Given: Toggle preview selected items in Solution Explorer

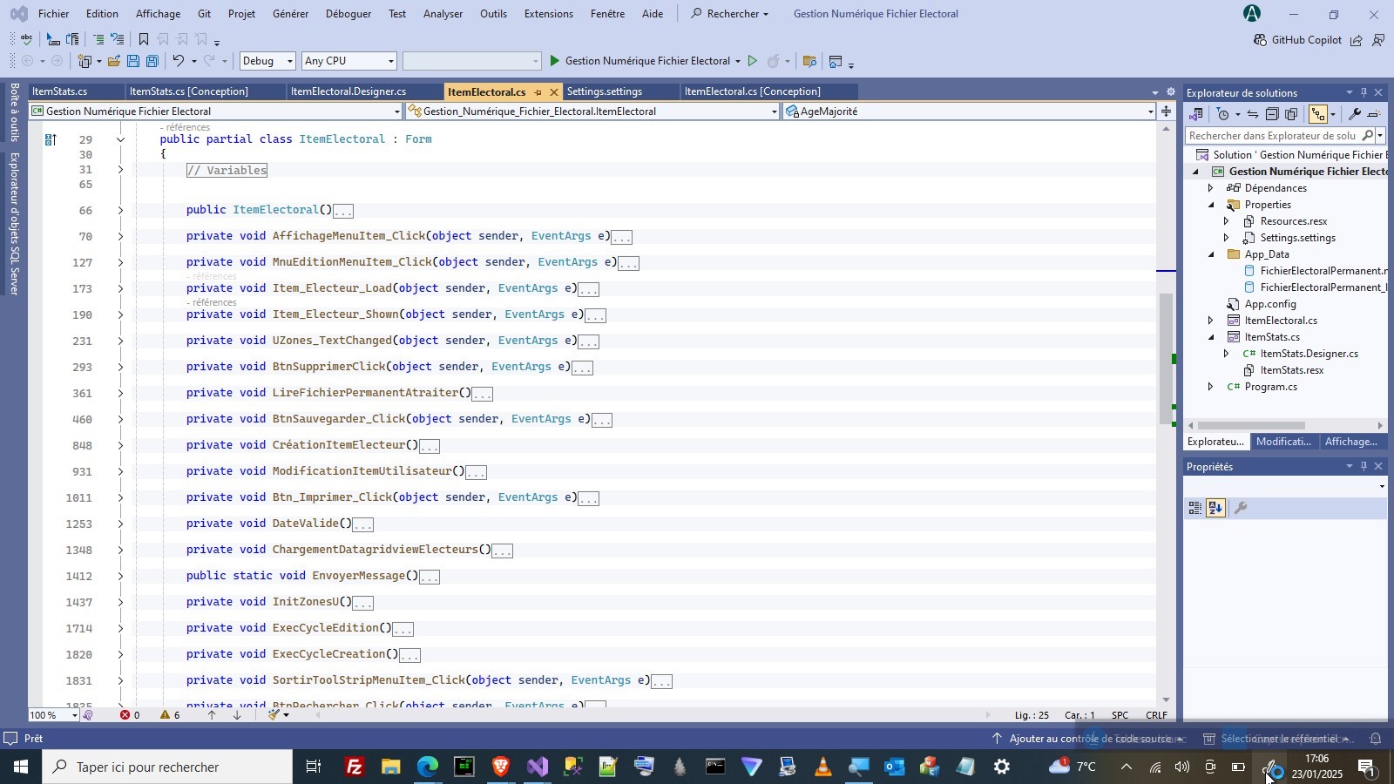Looking at the screenshot, I should tap(1374, 114).
